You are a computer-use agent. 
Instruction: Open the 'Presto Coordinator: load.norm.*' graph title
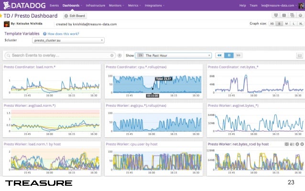tap(30, 67)
